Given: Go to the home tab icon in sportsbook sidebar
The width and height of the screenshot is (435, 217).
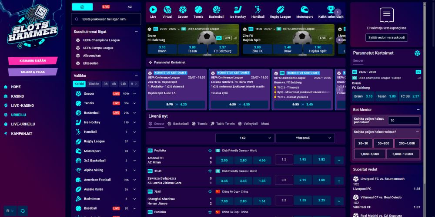Looking at the screenshot, I should 82,7.
